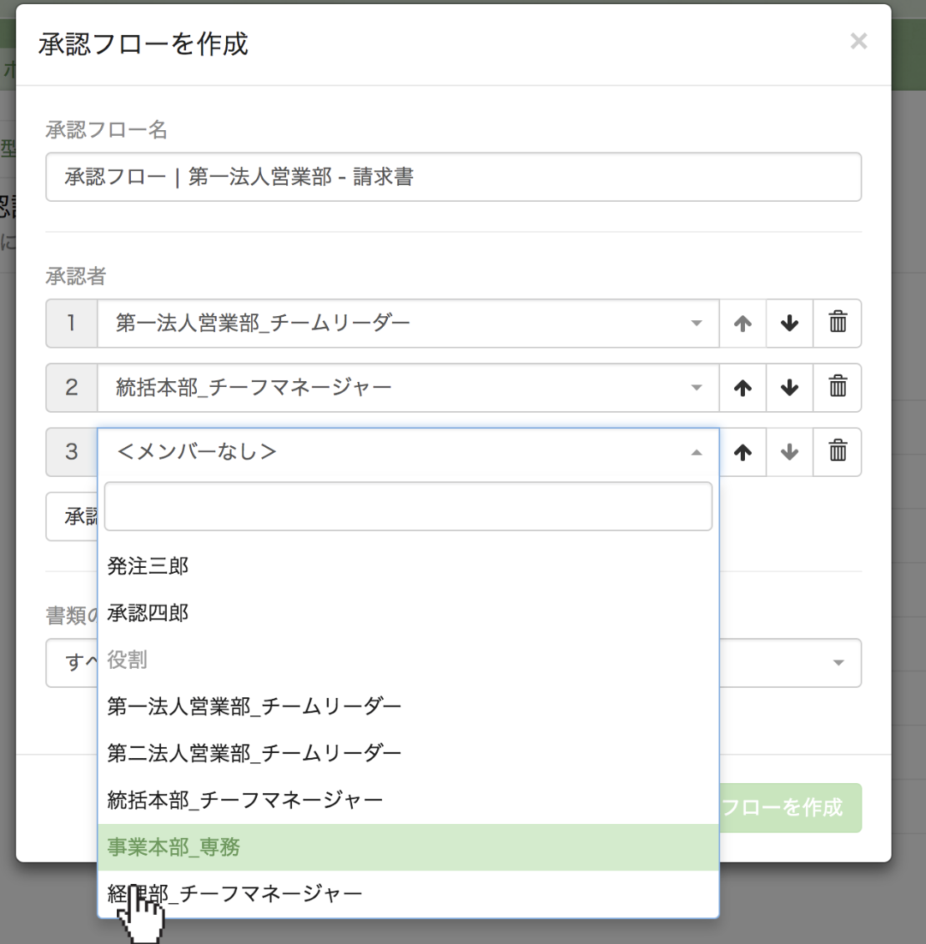Choose role 第一法人営業部_チームリーダー in list
The height and width of the screenshot is (944, 926).
(408, 706)
